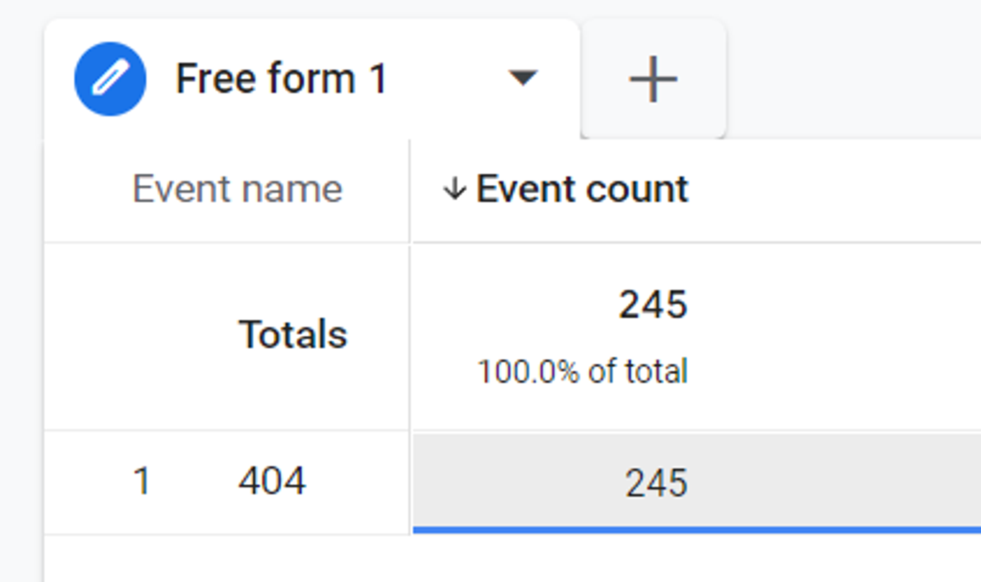Click the blue bar beneath the 245 cell
The height and width of the screenshot is (582, 981).
pos(697,530)
